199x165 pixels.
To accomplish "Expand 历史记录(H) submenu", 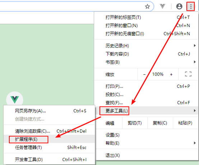I will (x=146, y=46).
